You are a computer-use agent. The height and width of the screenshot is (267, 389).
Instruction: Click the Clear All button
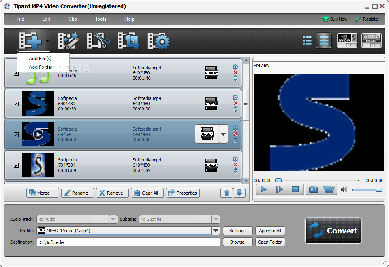[x=147, y=193]
